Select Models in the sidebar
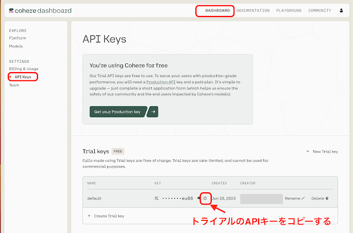This screenshot has height=233, width=353. 16,46
